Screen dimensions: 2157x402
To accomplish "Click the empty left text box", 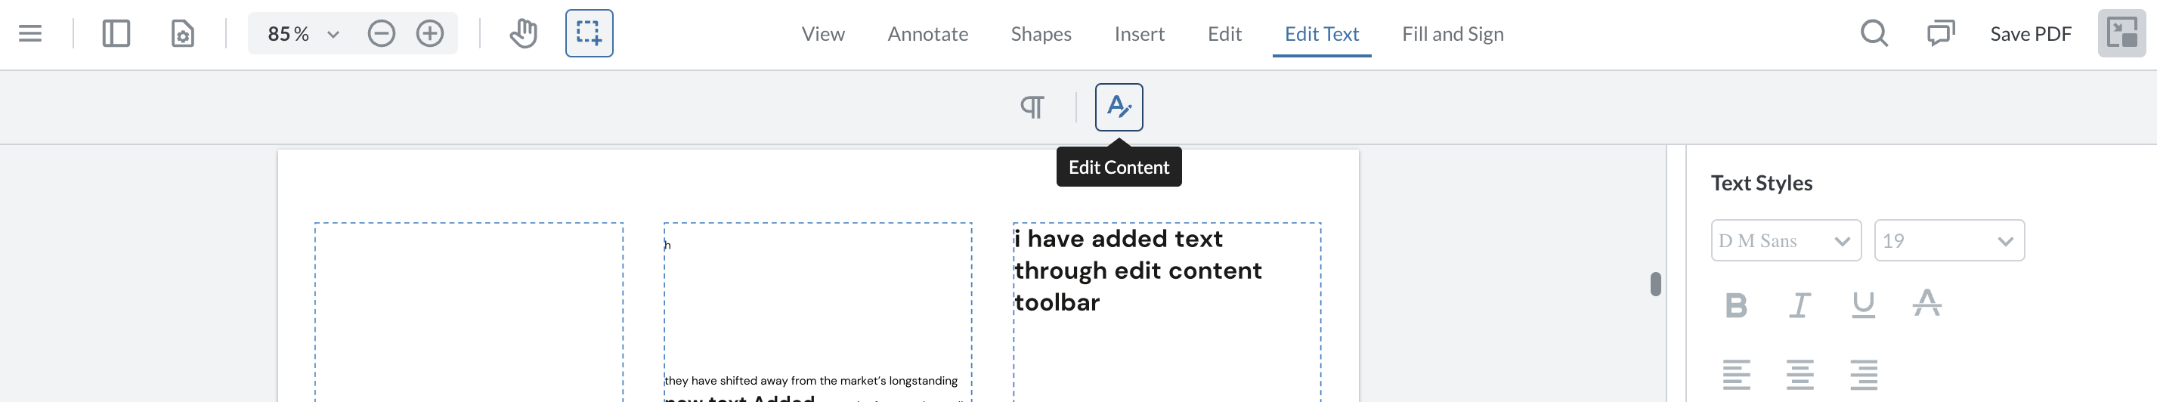I will 468,311.
